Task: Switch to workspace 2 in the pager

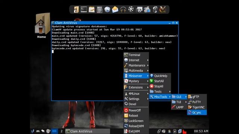Action: 62,131
